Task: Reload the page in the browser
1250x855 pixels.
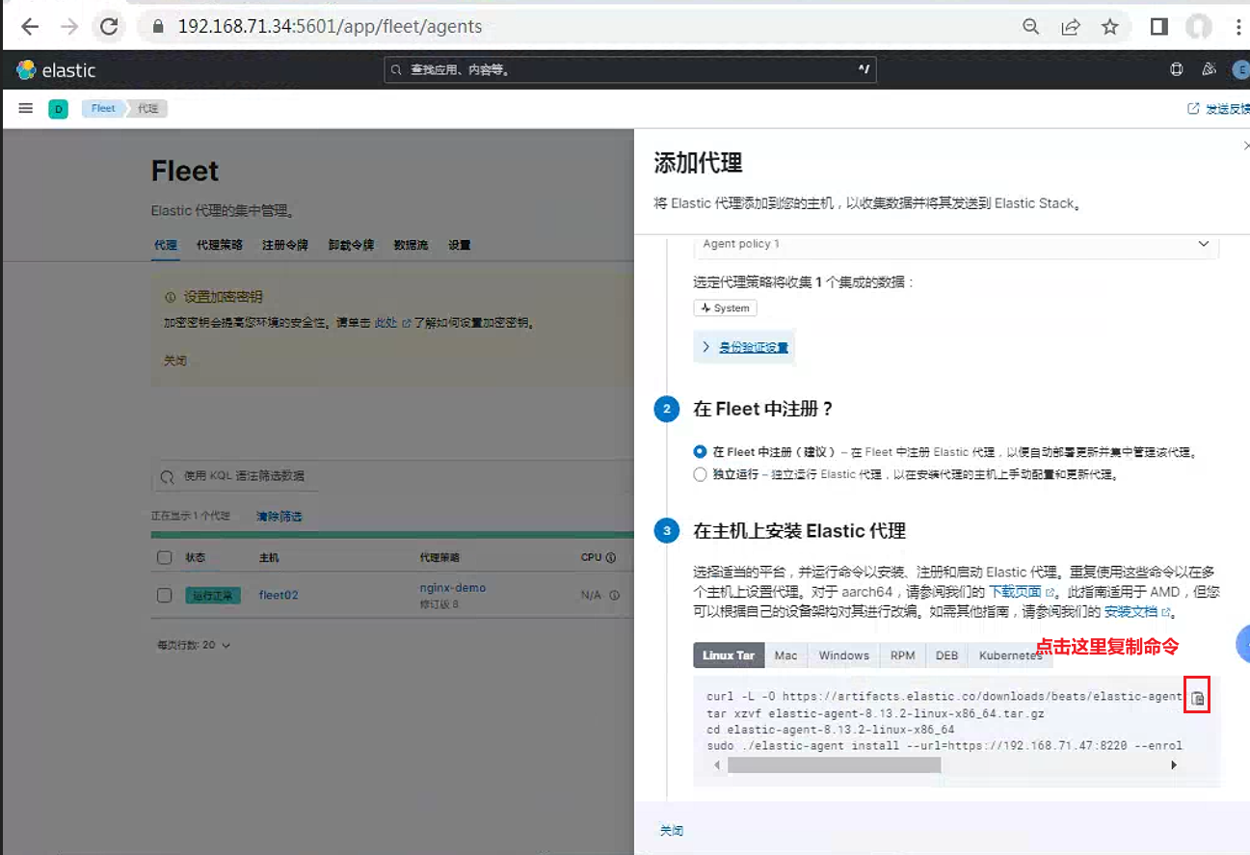Action: pyautogui.click(x=109, y=27)
